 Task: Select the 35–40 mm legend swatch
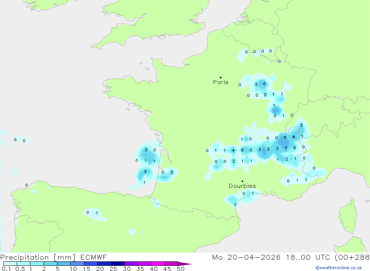click(x=145, y=264)
